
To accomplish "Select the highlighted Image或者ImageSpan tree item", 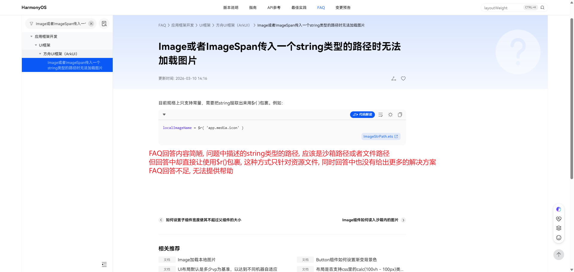I will click(67, 65).
